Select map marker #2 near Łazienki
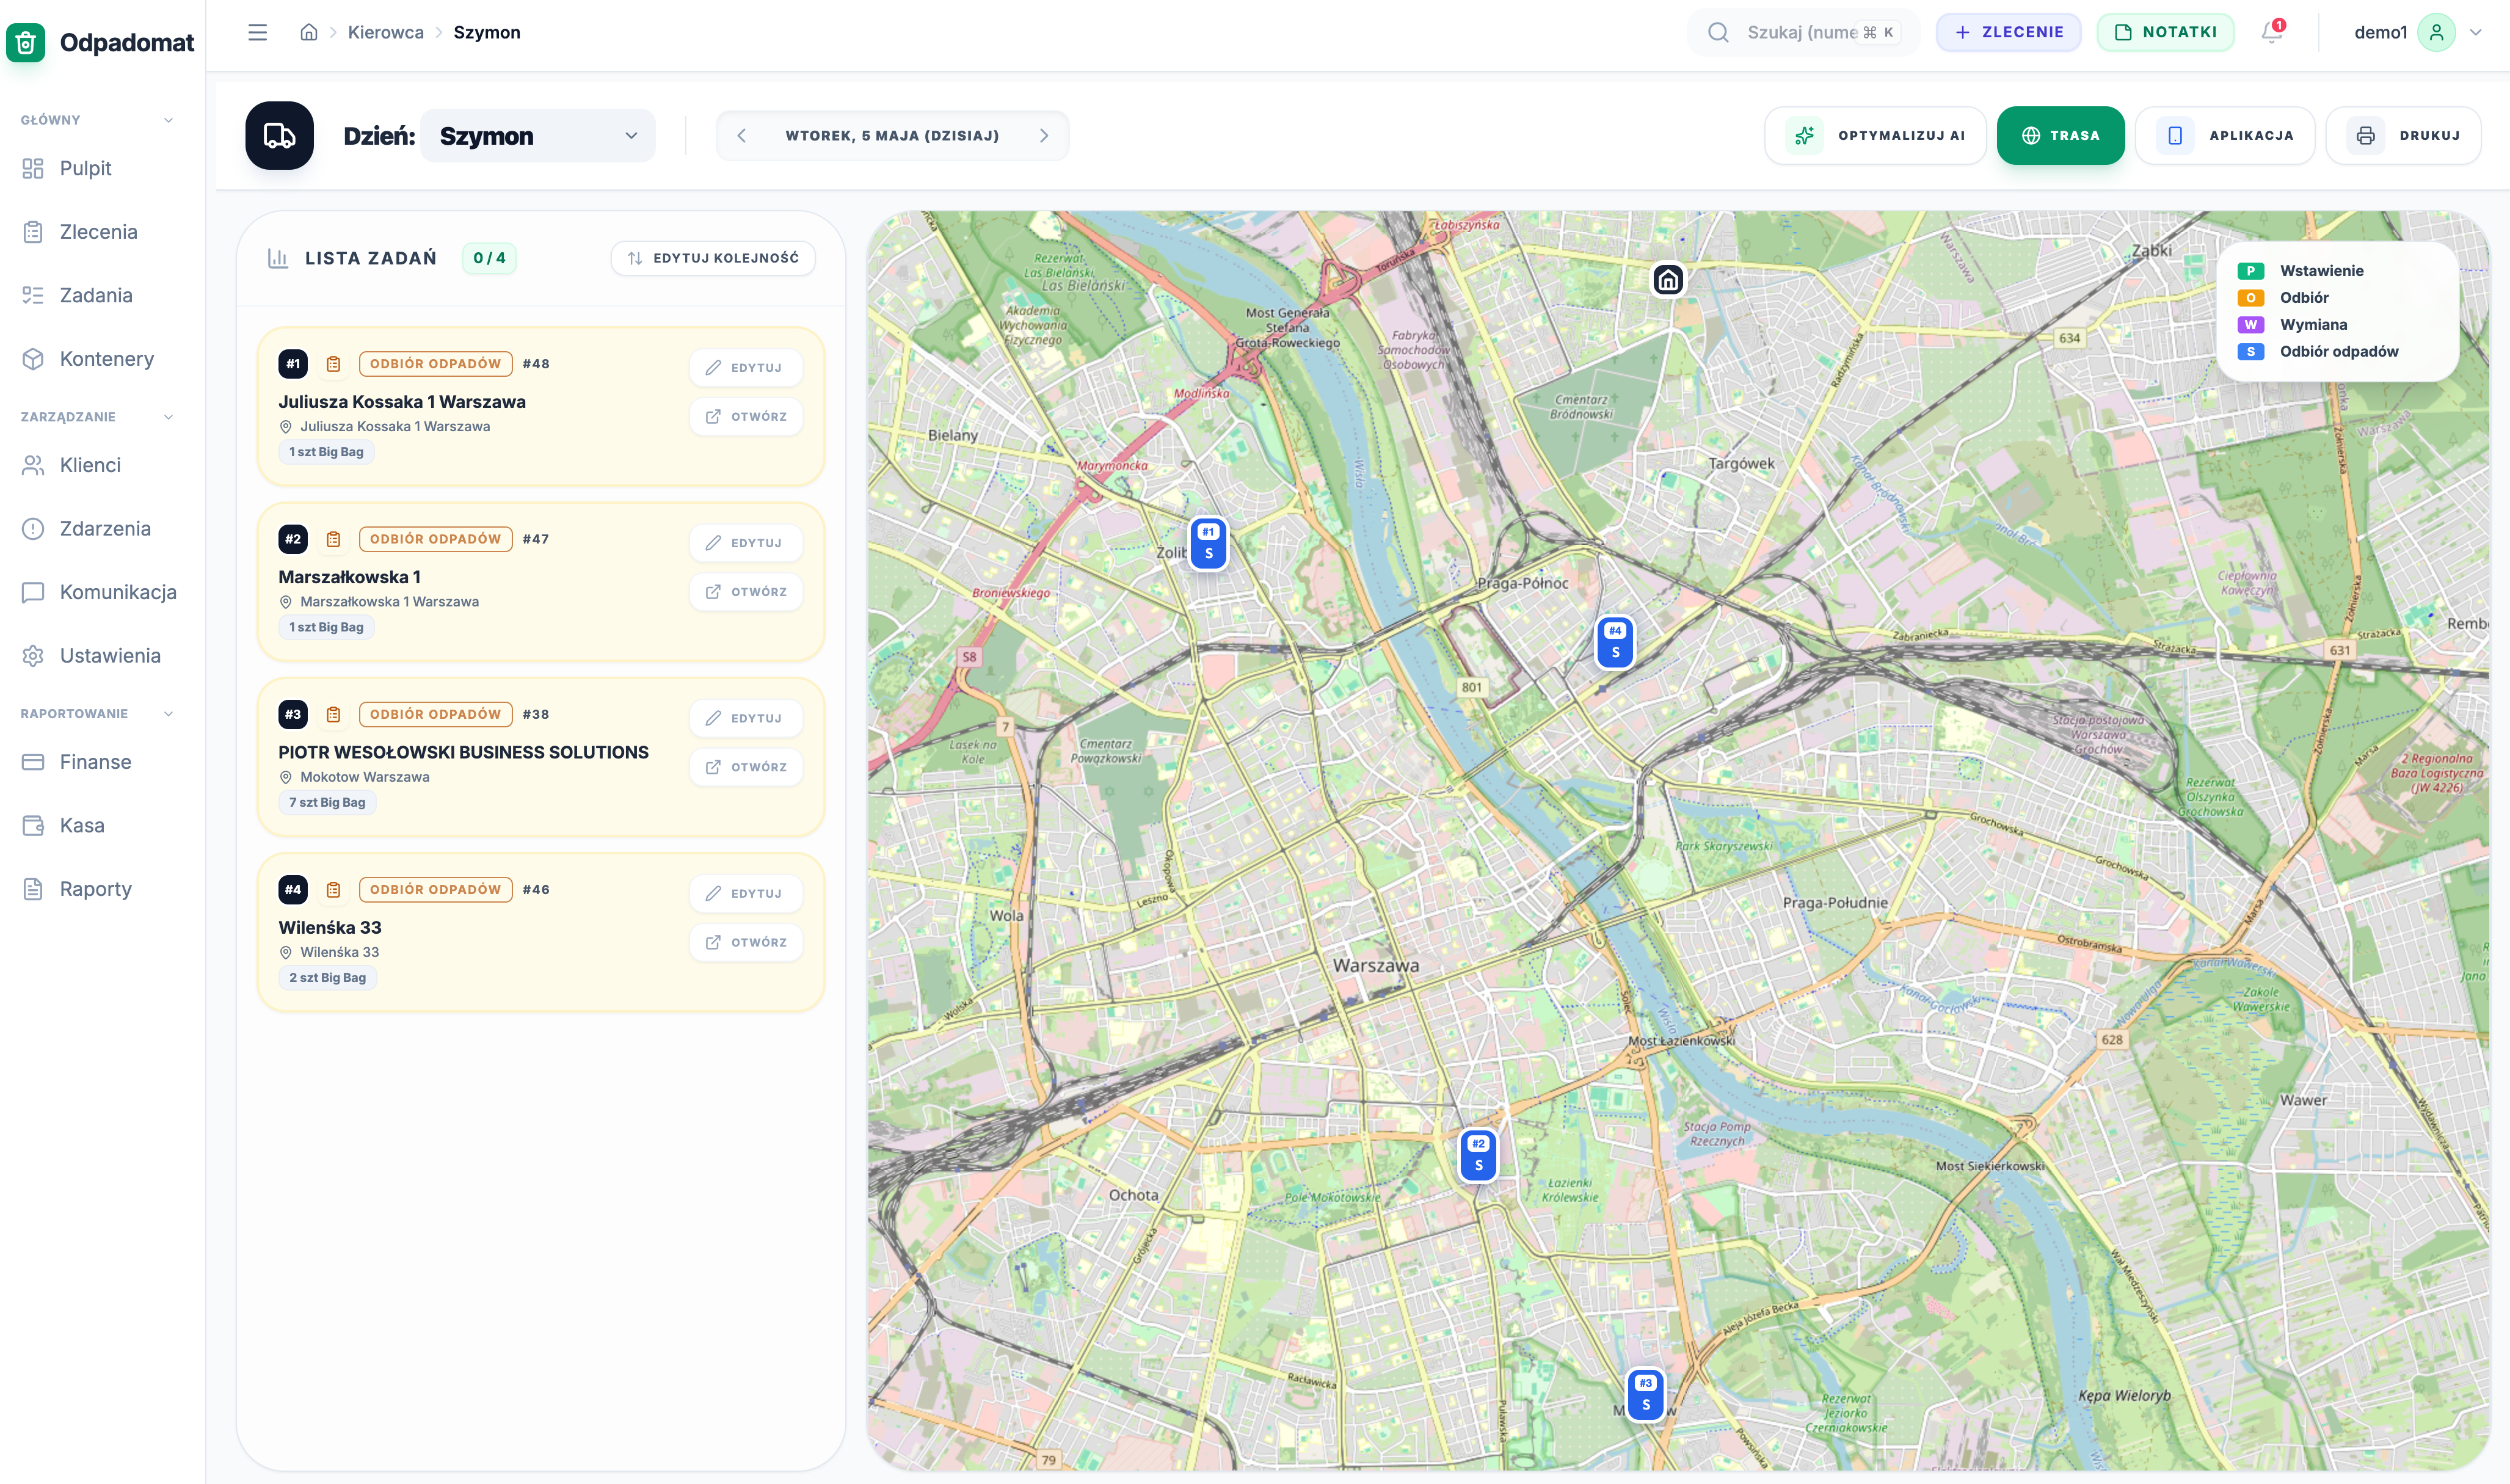 [1478, 1155]
